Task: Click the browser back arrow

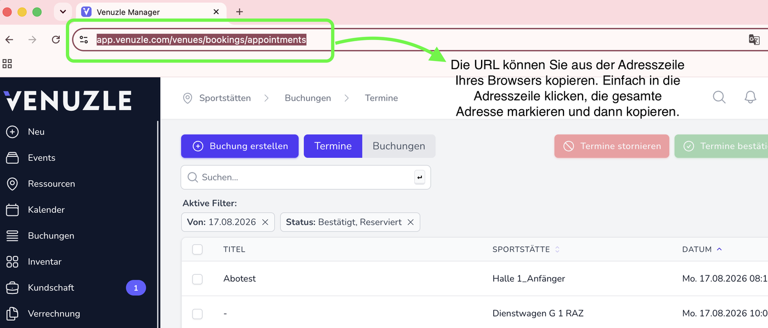Action: coord(9,39)
